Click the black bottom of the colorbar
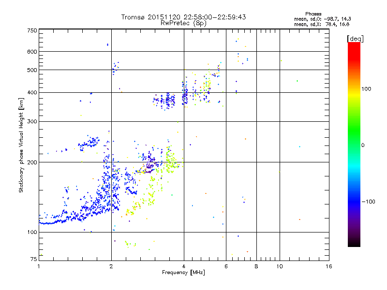The image size is (387, 290). 354,243
